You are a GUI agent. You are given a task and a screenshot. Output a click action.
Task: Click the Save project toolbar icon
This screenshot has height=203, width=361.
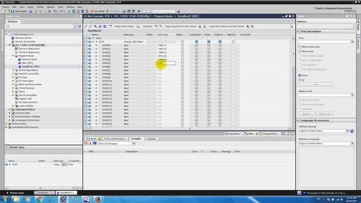[12, 11]
